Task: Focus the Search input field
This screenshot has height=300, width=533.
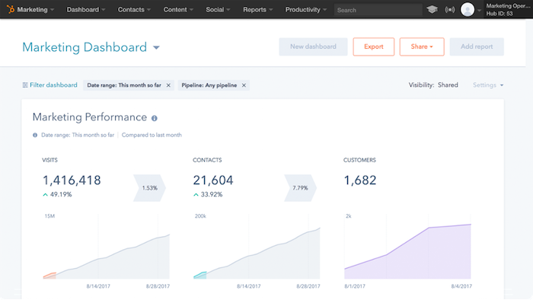Action: [378, 10]
